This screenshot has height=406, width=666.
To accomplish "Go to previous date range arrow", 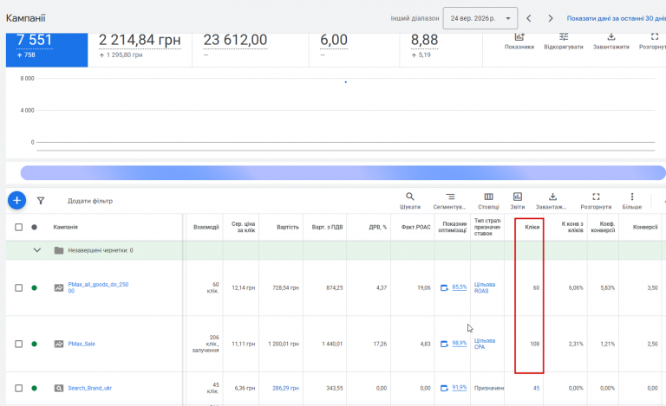I will (529, 18).
